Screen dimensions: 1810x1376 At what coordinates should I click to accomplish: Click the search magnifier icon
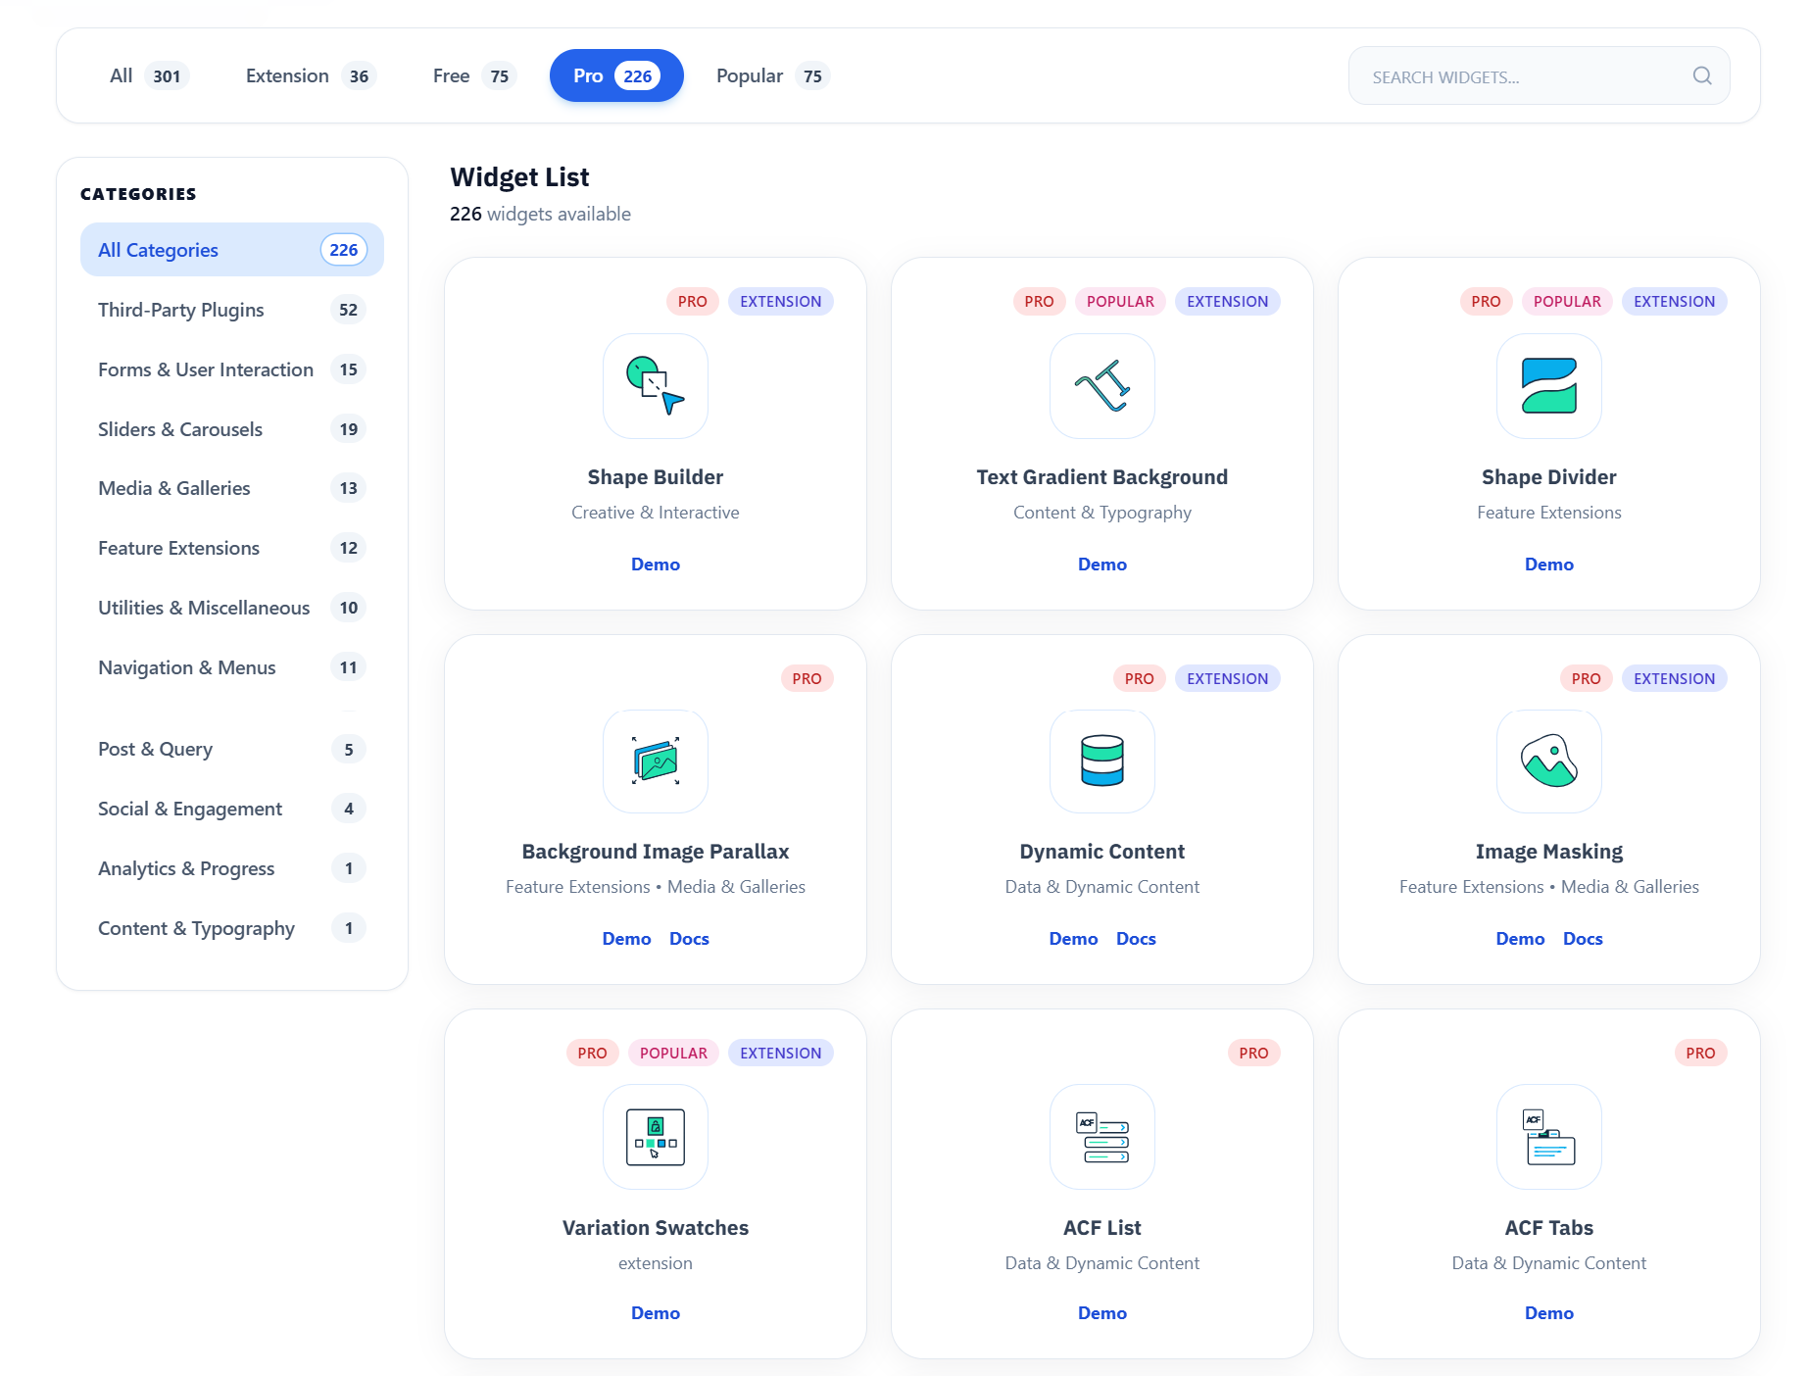coord(1702,75)
